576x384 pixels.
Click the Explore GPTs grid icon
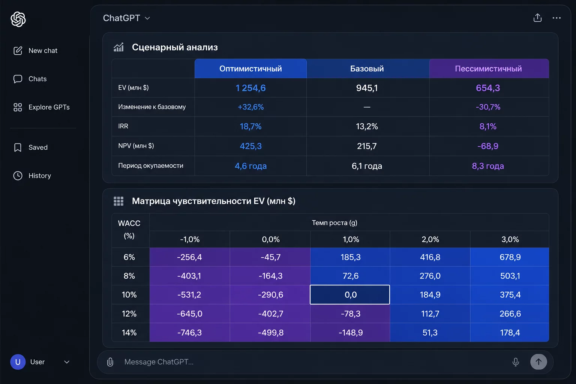(x=18, y=107)
